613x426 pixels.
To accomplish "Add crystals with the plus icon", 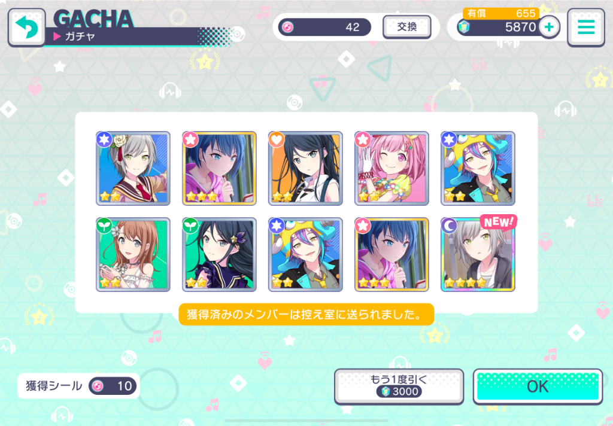I will point(550,27).
